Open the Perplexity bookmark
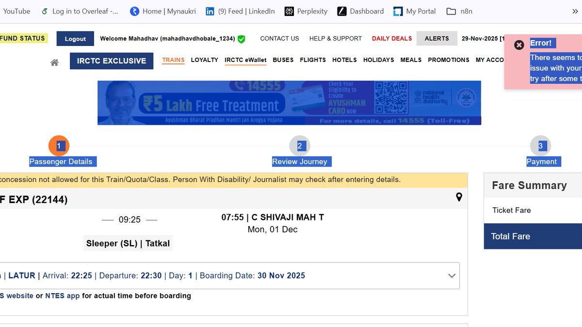The height and width of the screenshot is (327, 582). (x=306, y=11)
